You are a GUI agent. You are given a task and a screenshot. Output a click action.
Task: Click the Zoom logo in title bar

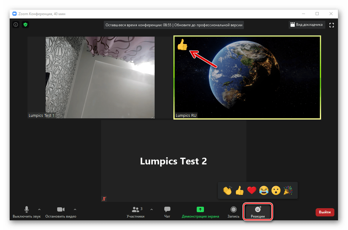[x=15, y=14]
